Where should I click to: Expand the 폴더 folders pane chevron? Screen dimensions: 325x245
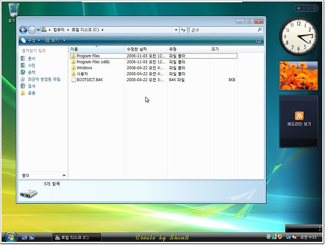tap(64, 176)
